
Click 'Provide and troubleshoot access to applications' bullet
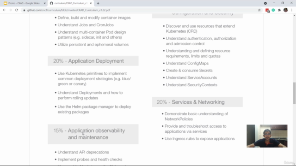(x=195, y=129)
